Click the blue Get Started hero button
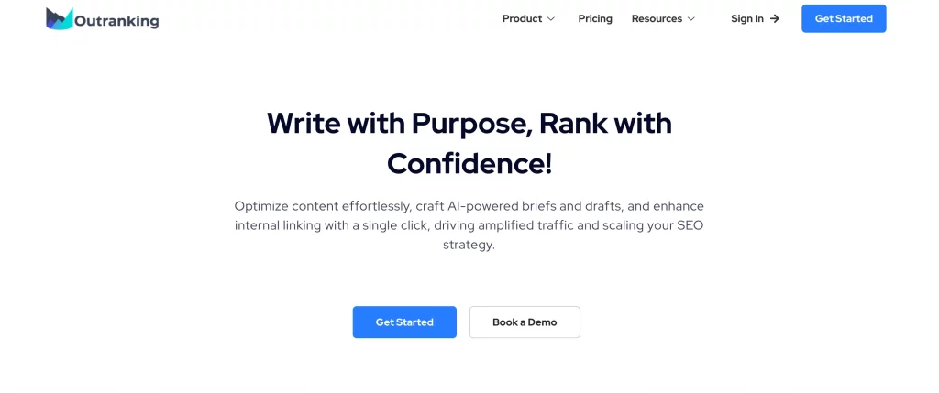The image size is (939, 393). pos(404,322)
